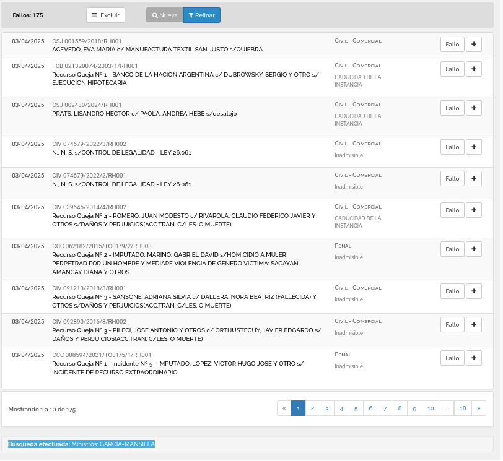Expand plus icon for BANCO DE LA NACION case
This screenshot has width=503, height=461.
tap(474, 69)
